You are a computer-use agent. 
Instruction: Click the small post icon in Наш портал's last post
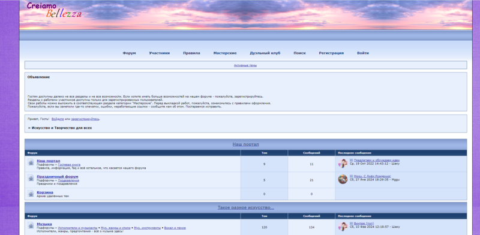tap(352, 160)
